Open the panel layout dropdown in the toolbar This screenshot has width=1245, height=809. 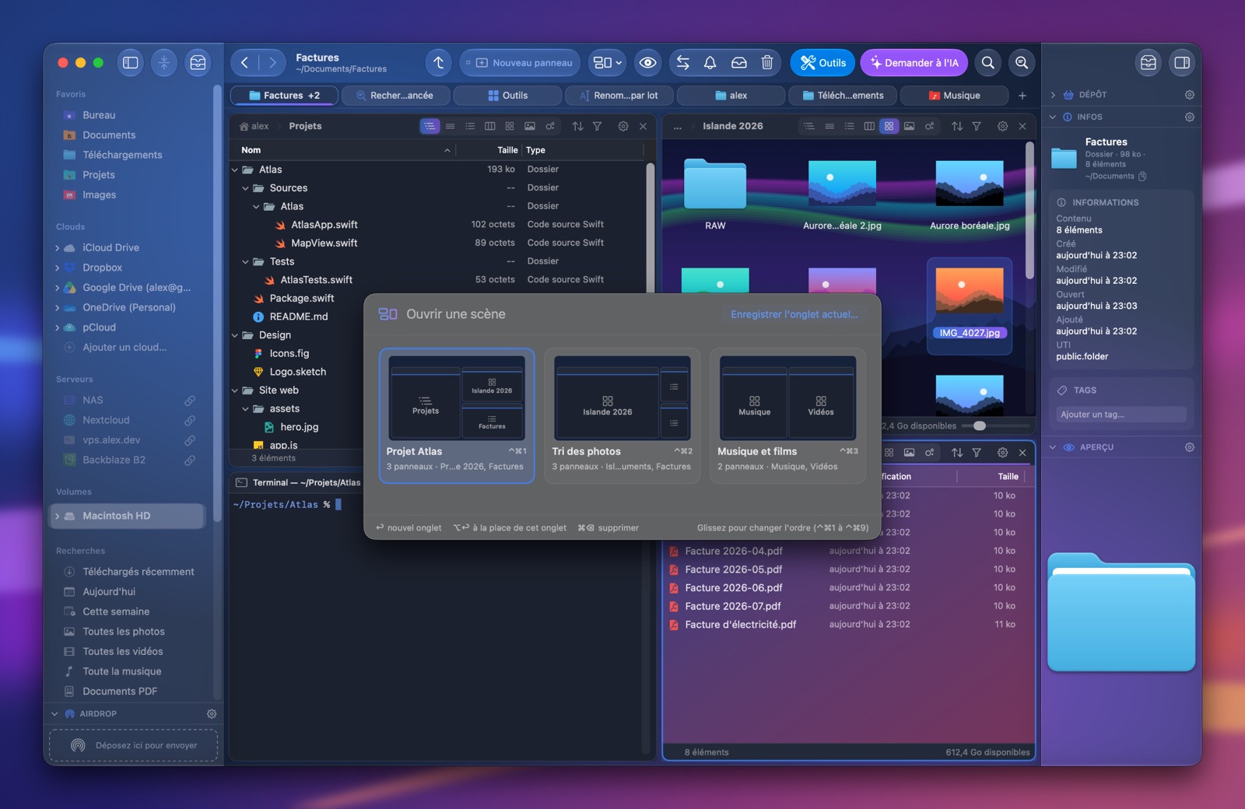click(608, 63)
